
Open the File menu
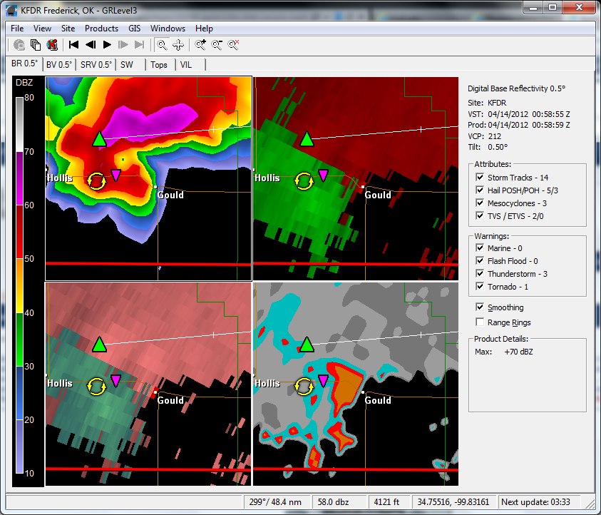[x=17, y=29]
